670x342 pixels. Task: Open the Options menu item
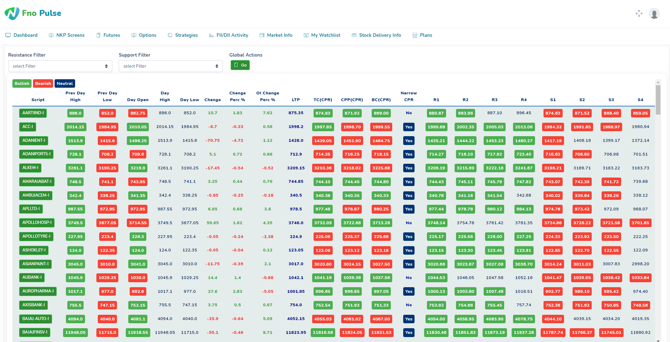coord(148,35)
